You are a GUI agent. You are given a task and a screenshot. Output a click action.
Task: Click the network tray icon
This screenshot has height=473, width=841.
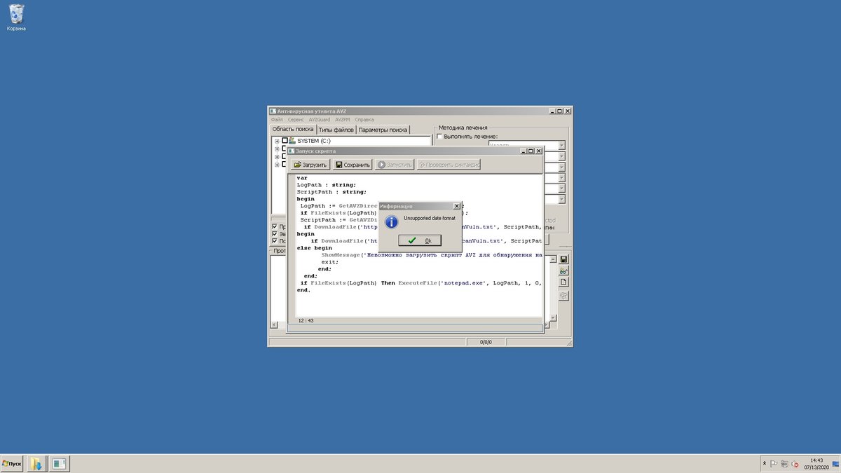(784, 464)
